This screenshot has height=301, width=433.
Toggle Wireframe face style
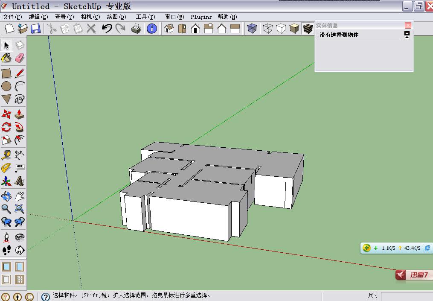tap(267, 29)
